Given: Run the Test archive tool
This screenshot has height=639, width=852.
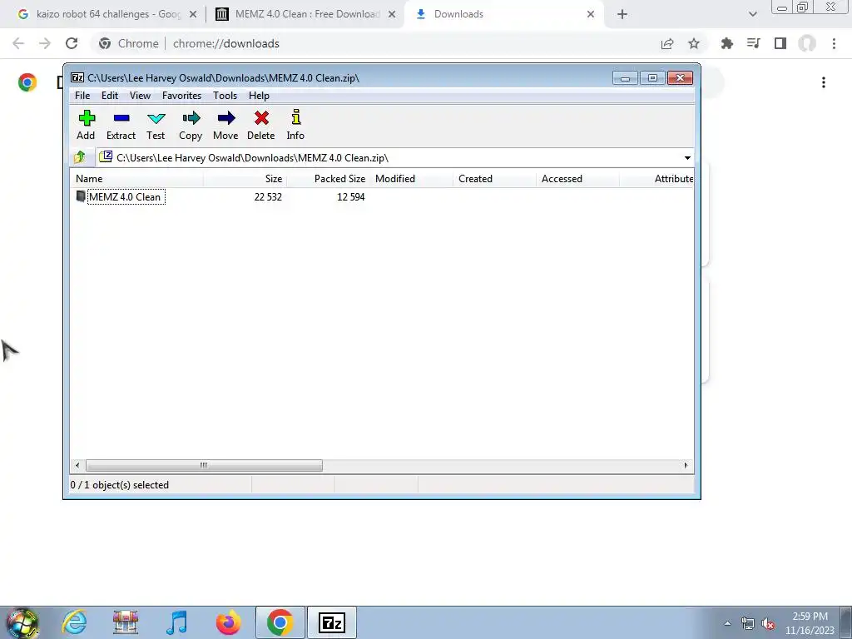Looking at the screenshot, I should tap(156, 125).
